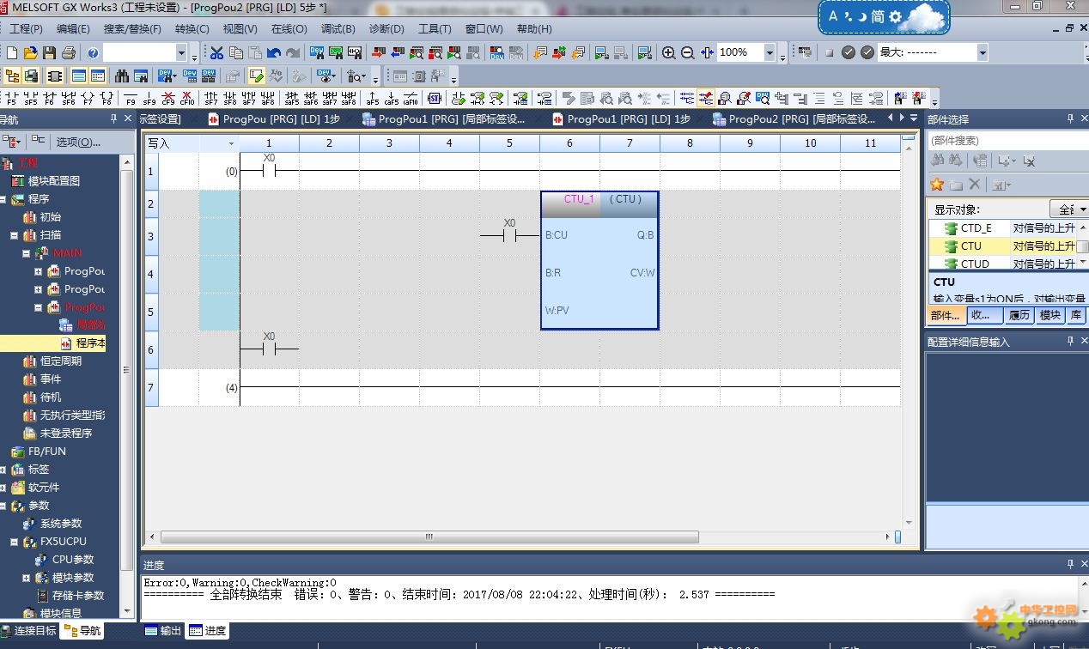The image size is (1089, 649).
Task: Open the 转换(C) menu
Action: (x=192, y=28)
